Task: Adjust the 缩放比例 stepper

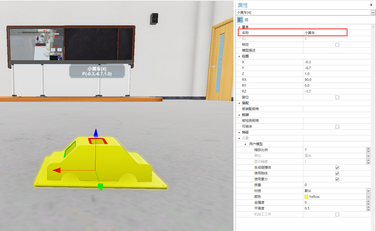Action: 368,150
